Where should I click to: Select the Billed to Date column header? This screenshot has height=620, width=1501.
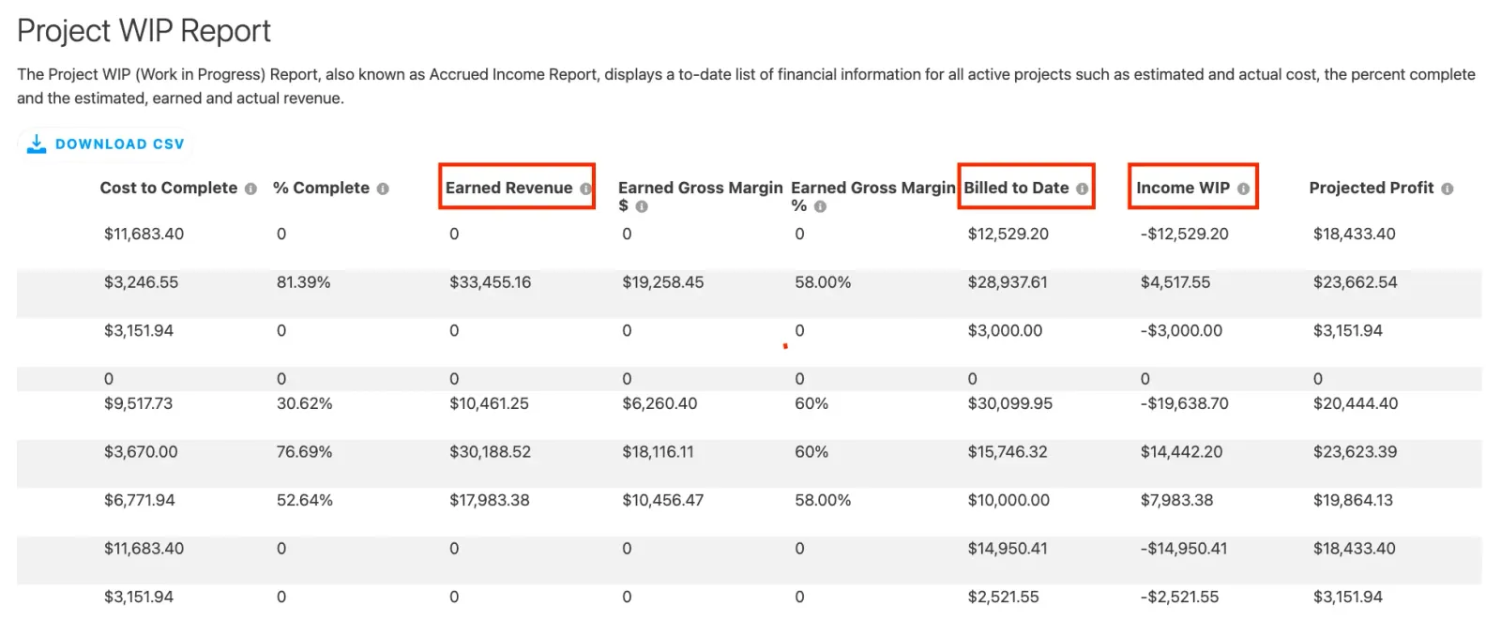point(1016,188)
